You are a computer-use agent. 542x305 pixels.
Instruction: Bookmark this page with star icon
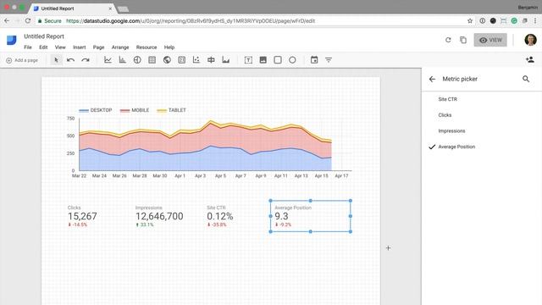[470, 20]
